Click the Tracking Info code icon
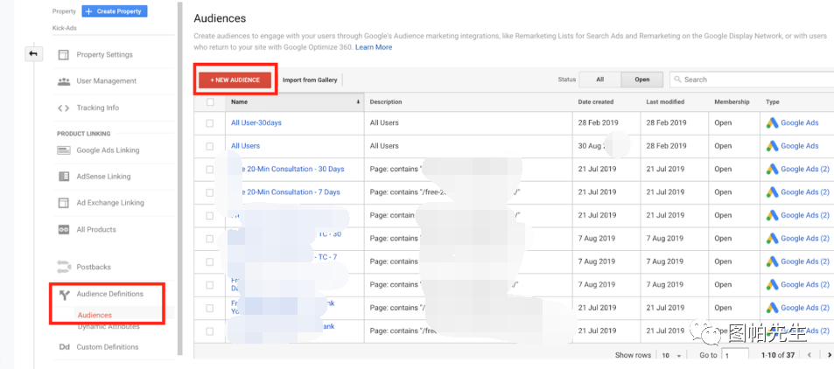834x369 pixels. 63,108
